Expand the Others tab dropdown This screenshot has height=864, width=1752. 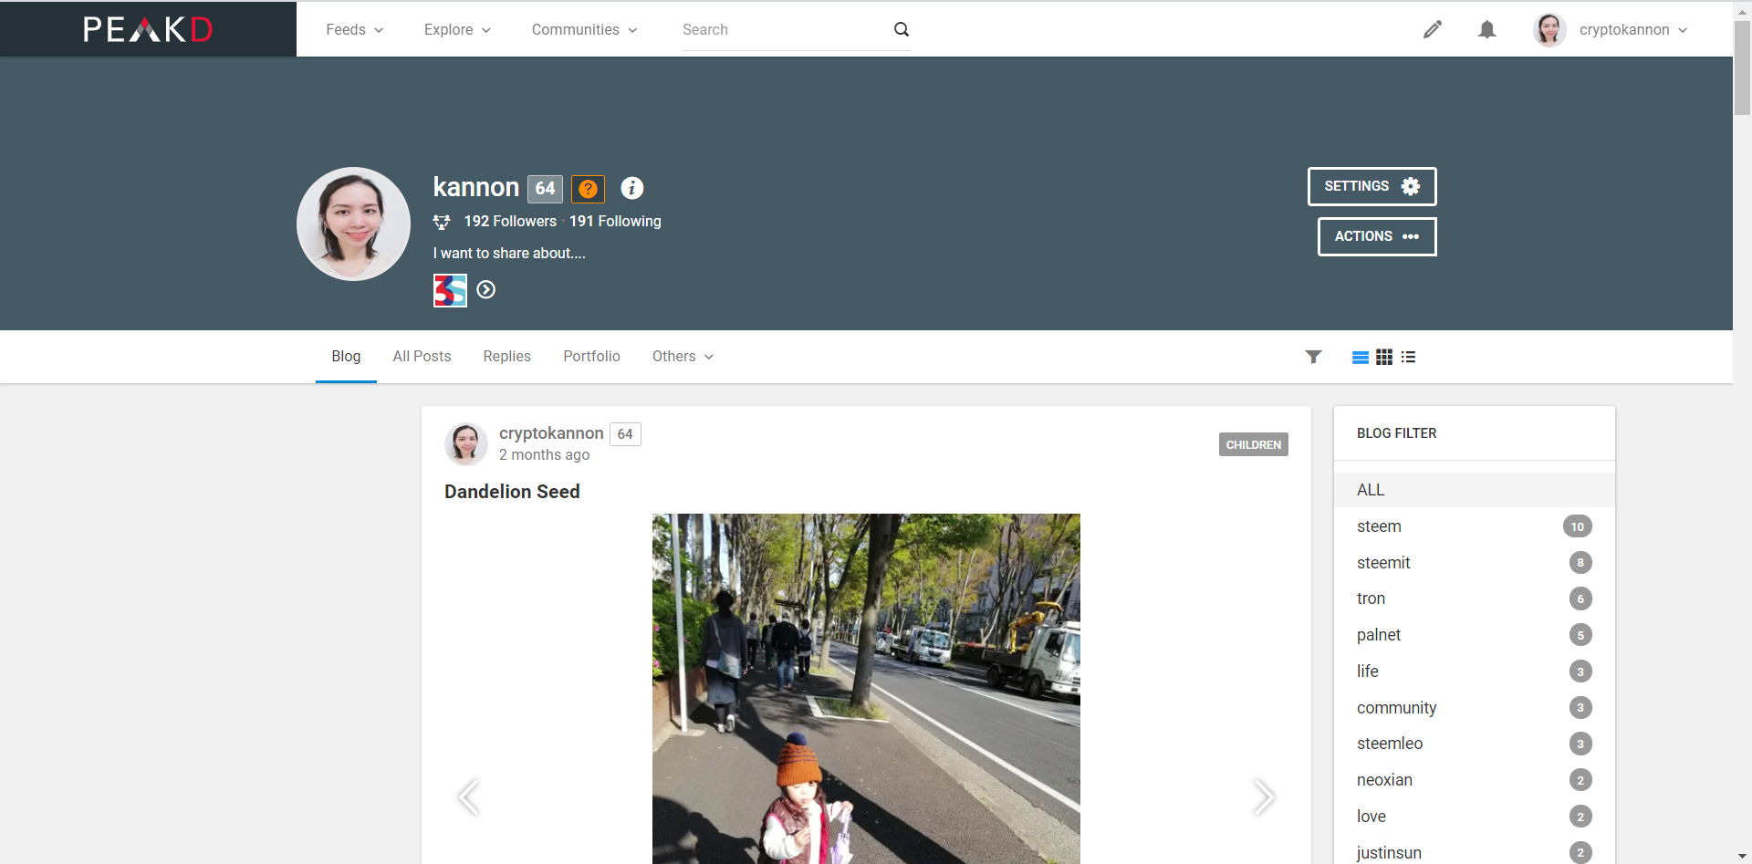pos(683,357)
